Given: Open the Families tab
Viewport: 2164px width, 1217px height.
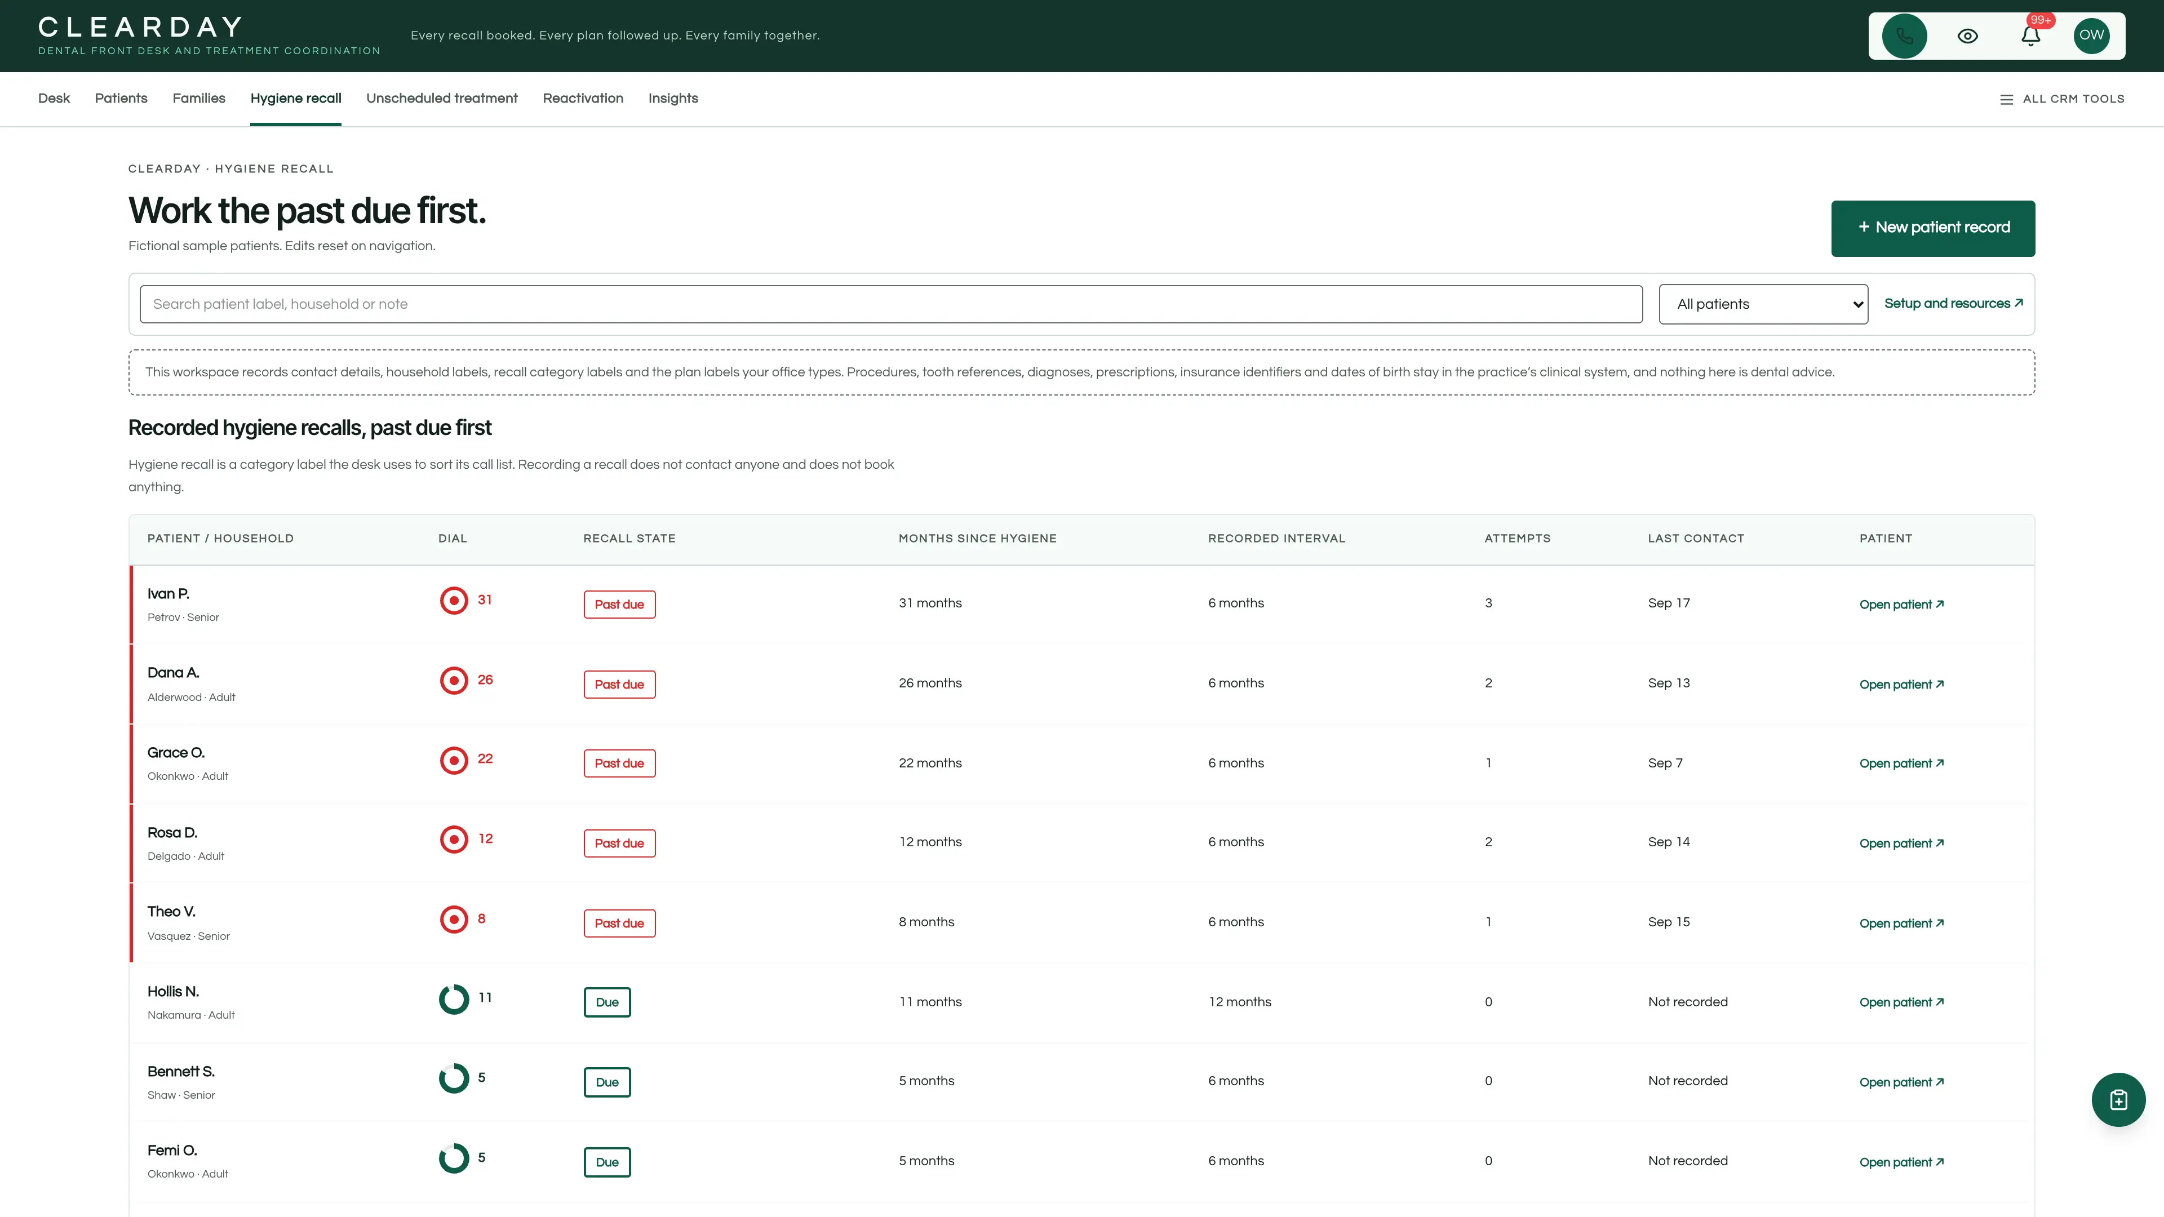Looking at the screenshot, I should [x=199, y=98].
